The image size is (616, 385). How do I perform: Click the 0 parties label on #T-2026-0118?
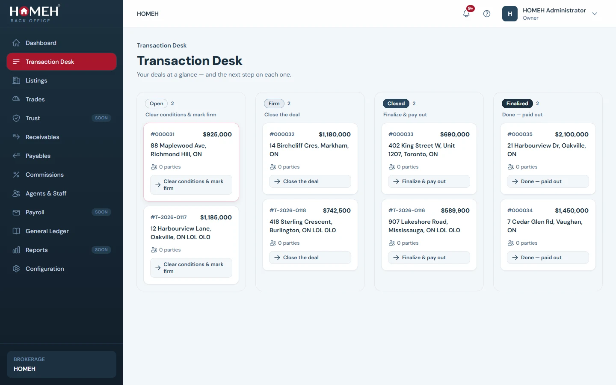pos(289,243)
